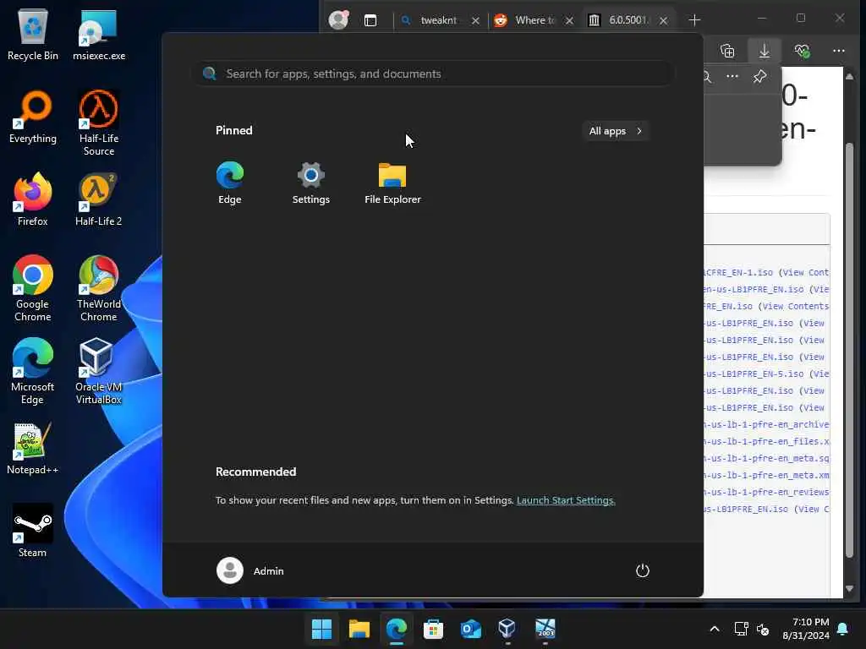Click the CFRE_EN-1.iso download link
This screenshot has width=866, height=649.
tap(738, 273)
